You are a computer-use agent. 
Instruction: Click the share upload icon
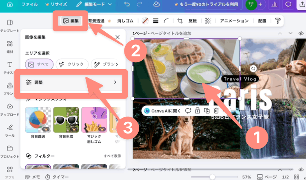pos(302,4)
